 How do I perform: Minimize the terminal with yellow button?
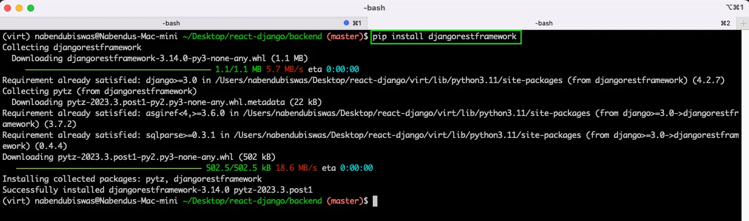pyautogui.click(x=19, y=9)
